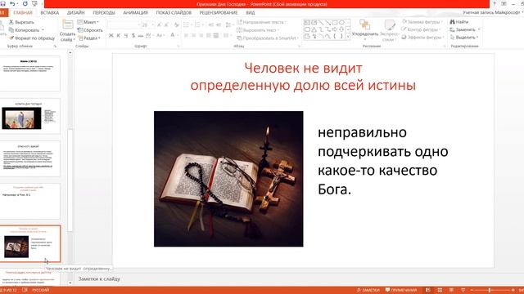
Task: Open the font name combo box
Action: click(124, 25)
